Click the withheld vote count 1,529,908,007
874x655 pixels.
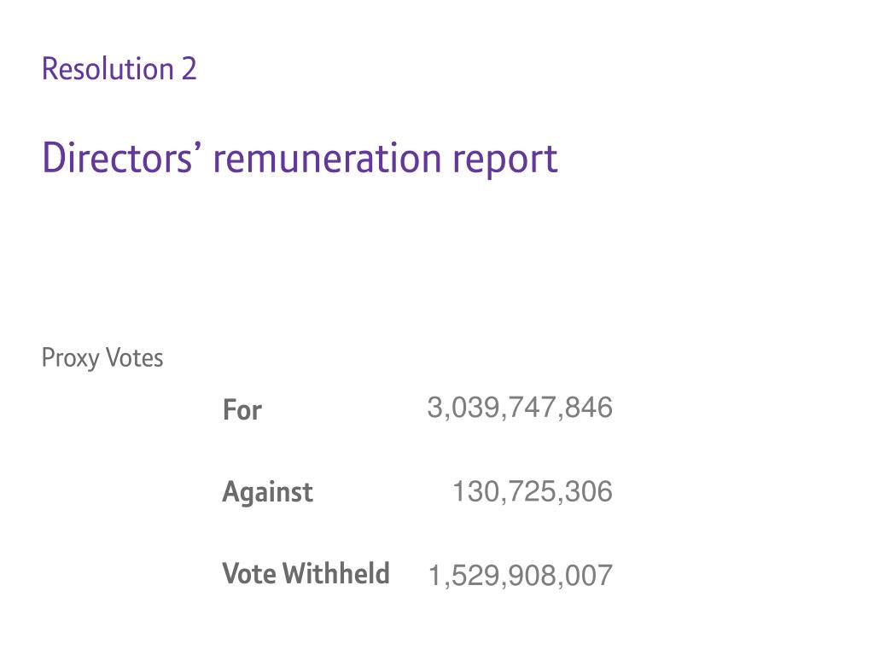520,576
